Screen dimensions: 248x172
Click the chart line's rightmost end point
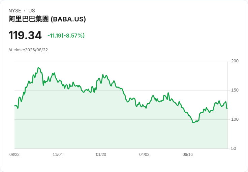227,108
